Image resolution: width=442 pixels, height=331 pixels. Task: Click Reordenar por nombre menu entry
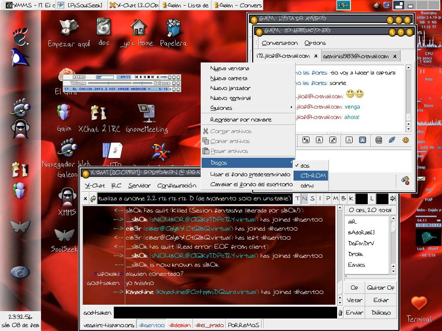tap(248, 120)
